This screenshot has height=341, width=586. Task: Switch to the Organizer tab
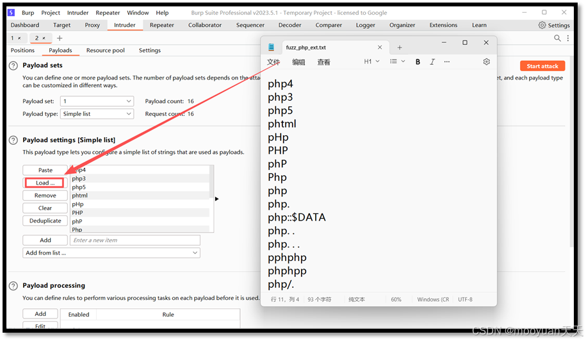click(402, 25)
